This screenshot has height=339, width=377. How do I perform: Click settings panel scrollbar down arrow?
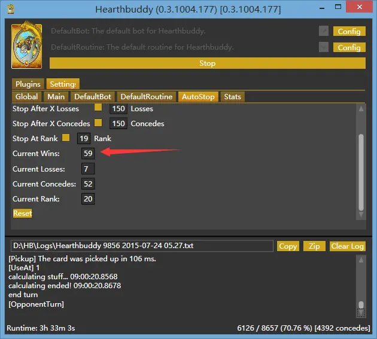tap(361, 215)
